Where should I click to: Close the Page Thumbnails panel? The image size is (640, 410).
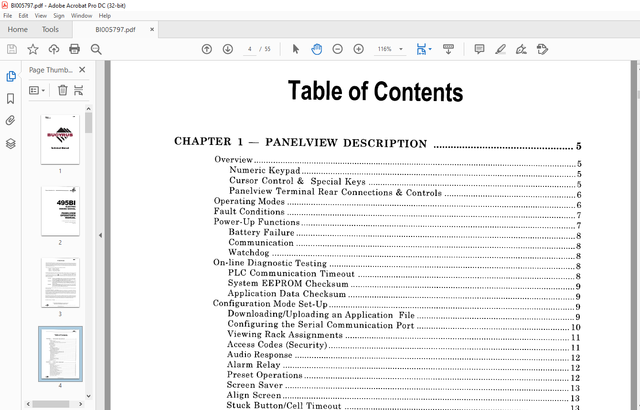[82, 70]
